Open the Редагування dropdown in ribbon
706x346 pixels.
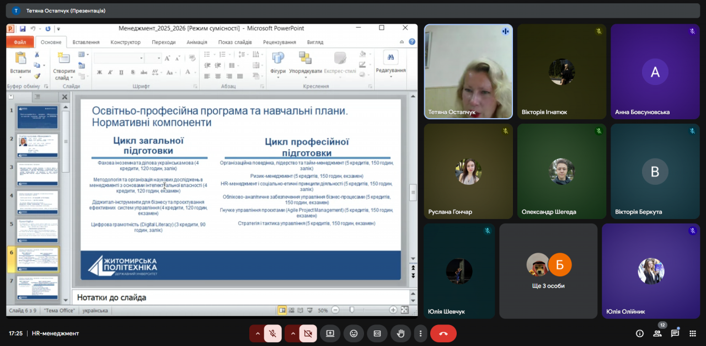click(x=391, y=66)
